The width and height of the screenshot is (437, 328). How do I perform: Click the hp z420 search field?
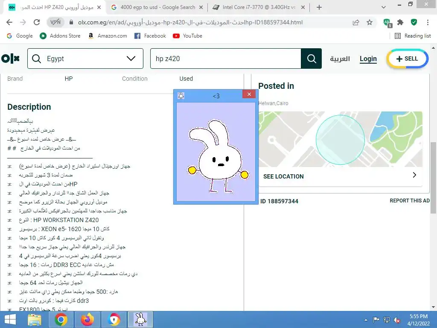pyautogui.click(x=225, y=59)
